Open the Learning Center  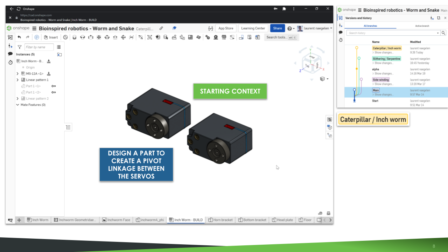[x=253, y=28]
